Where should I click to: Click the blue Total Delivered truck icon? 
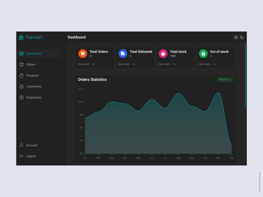click(123, 54)
